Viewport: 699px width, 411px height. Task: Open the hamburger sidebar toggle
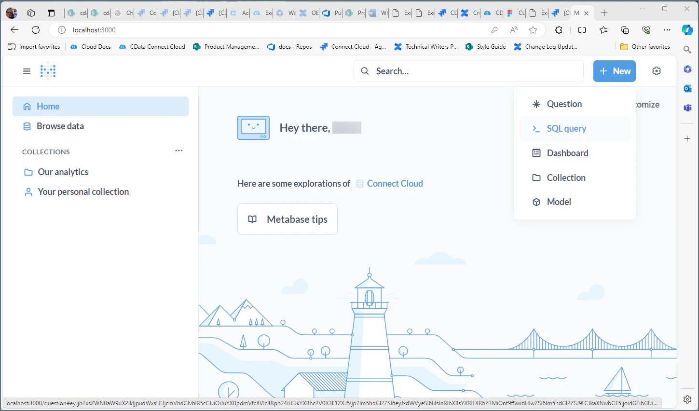(x=27, y=70)
